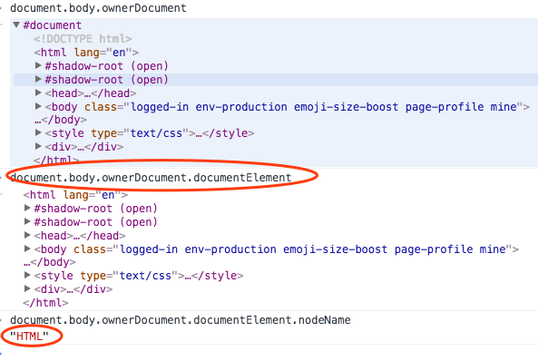The image size is (538, 361).
Task: Collapse the #document node arrow
Action: (x=16, y=24)
